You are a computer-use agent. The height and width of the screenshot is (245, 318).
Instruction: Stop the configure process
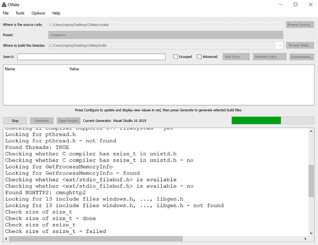click(15, 121)
